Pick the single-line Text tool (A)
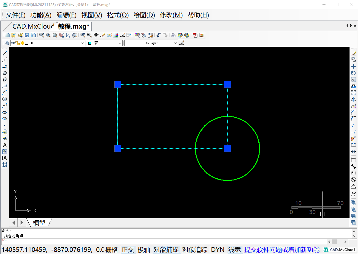 click(5, 145)
